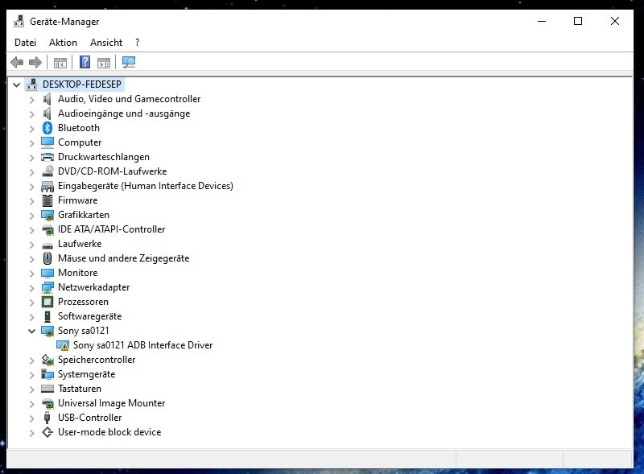
Task: Click the DVD/CD-ROM-Laufwerke disc icon
Action: 47,171
